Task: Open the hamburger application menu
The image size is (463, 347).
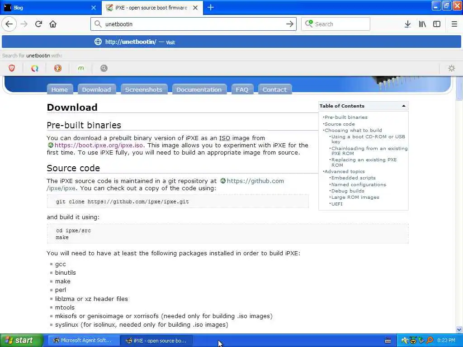Action: click(454, 24)
